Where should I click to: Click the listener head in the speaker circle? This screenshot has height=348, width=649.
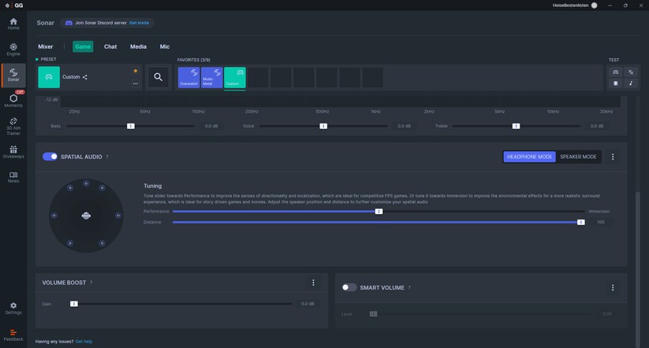click(86, 216)
